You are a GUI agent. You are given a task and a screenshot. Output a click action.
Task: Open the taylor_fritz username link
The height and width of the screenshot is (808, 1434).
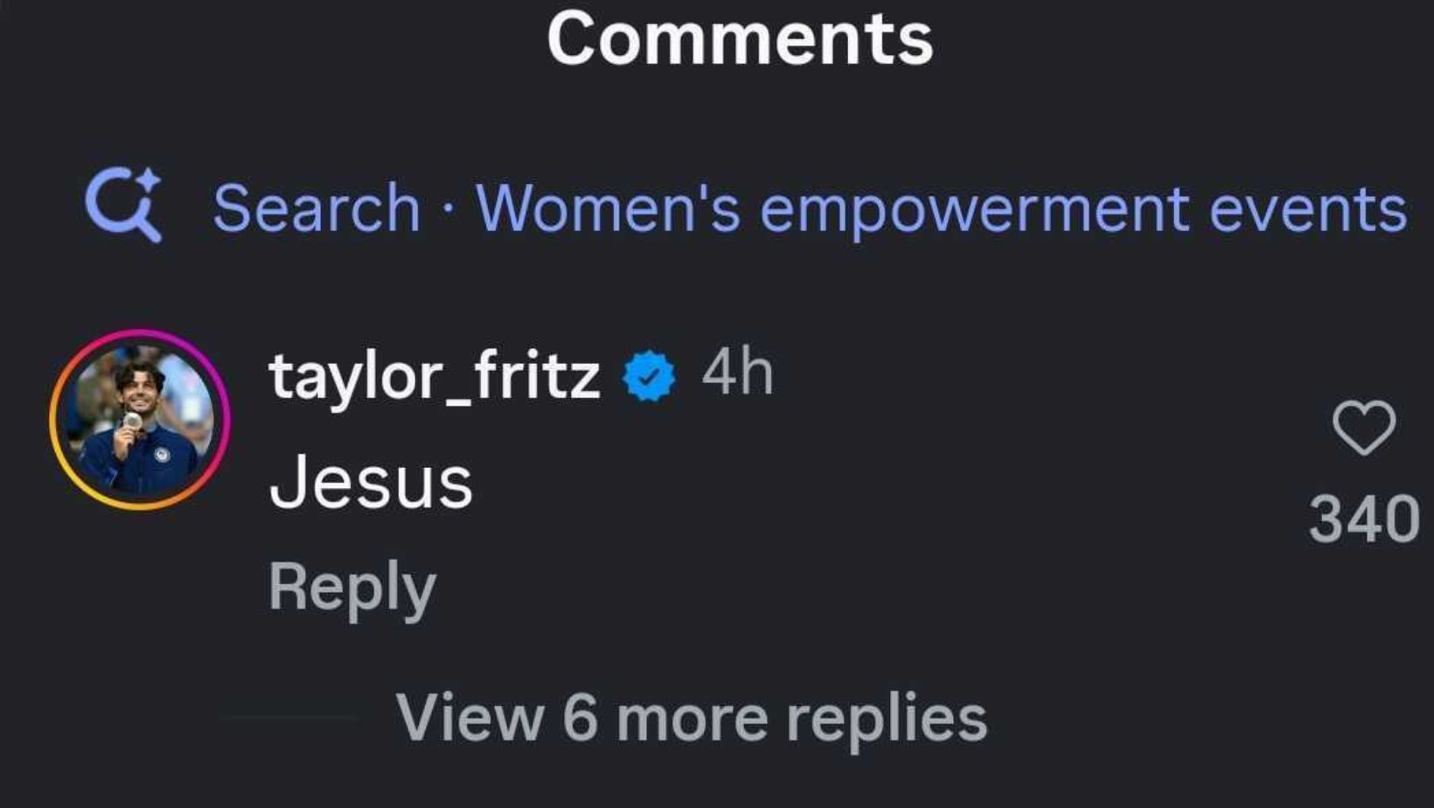click(x=434, y=376)
